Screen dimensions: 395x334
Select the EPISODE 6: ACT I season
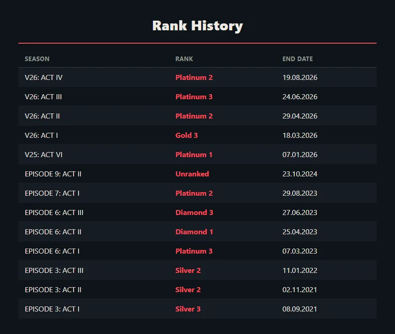click(52, 251)
